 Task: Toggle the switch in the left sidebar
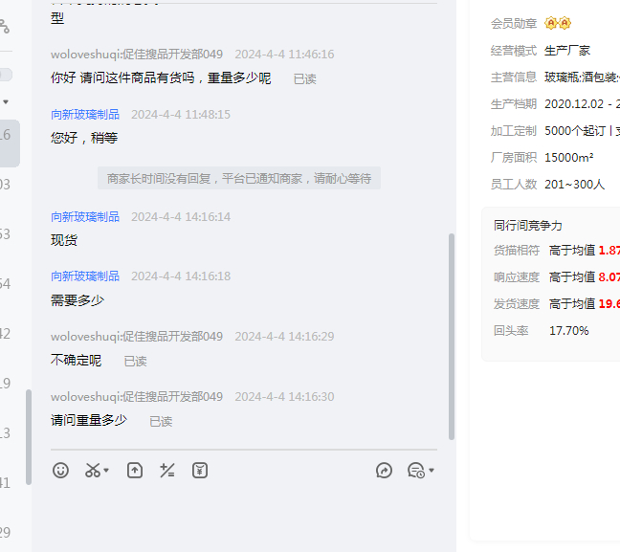pos(6,75)
